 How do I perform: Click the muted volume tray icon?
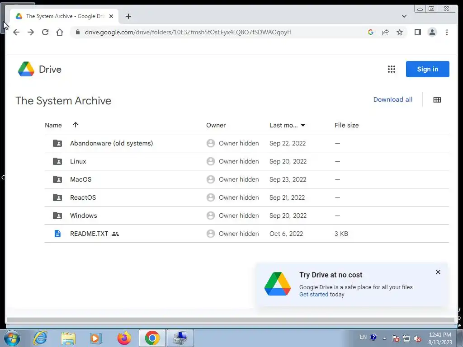(417, 338)
